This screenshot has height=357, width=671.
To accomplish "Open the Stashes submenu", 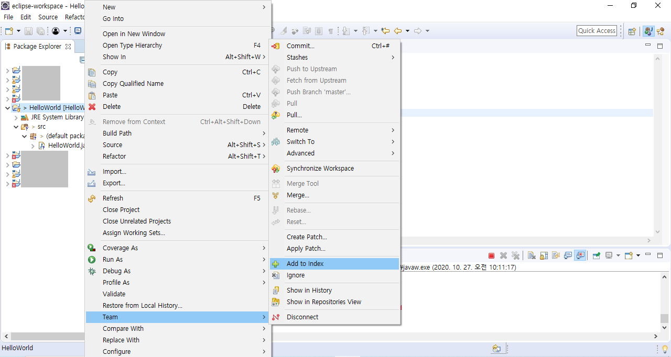I will 334,58.
